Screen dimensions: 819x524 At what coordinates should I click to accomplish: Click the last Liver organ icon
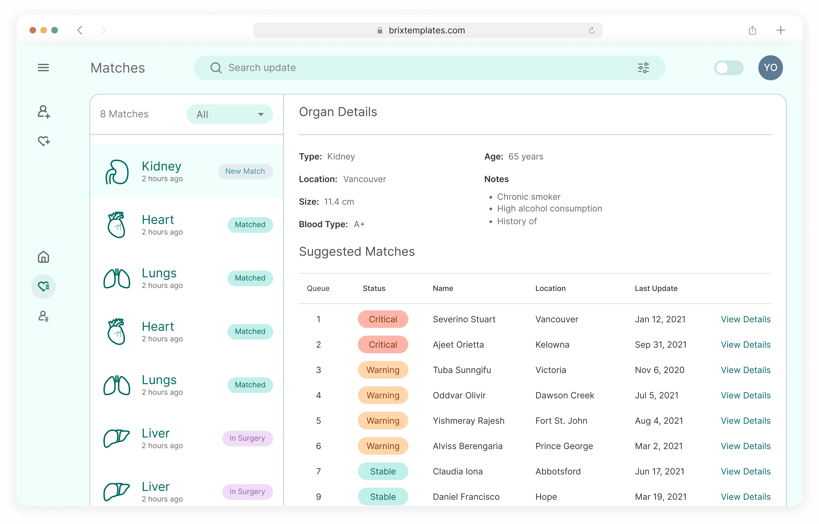[116, 492]
